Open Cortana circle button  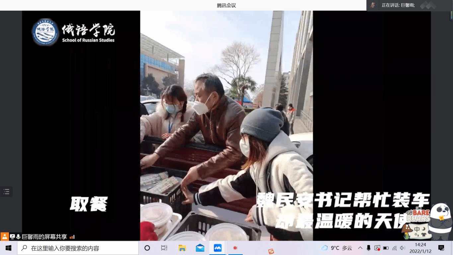click(147, 248)
